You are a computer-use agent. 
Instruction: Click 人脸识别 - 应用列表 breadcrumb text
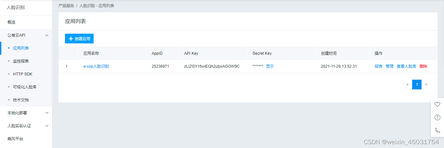click(97, 6)
